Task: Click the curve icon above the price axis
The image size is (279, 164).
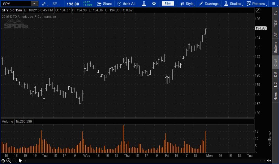Action: tap(258, 10)
